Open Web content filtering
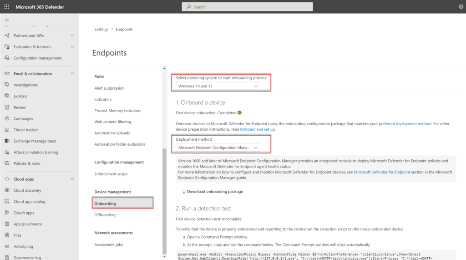The image size is (466, 260). click(x=113, y=122)
